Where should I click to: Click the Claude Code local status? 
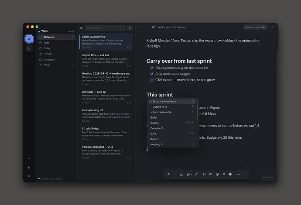(50, 179)
